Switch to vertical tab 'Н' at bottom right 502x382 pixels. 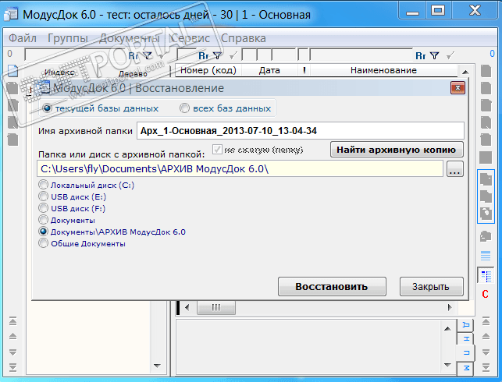(x=466, y=339)
